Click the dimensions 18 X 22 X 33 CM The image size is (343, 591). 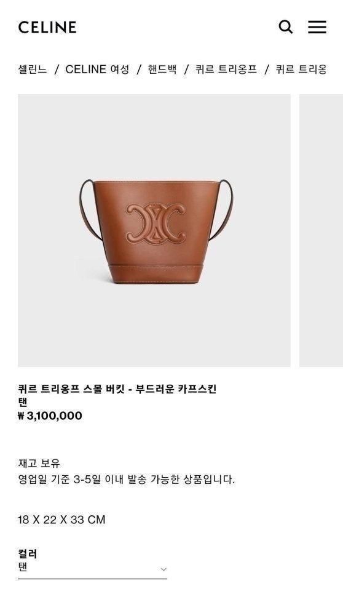(x=61, y=520)
